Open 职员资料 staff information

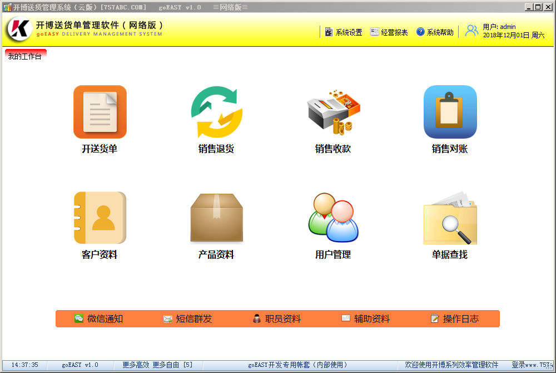click(277, 319)
